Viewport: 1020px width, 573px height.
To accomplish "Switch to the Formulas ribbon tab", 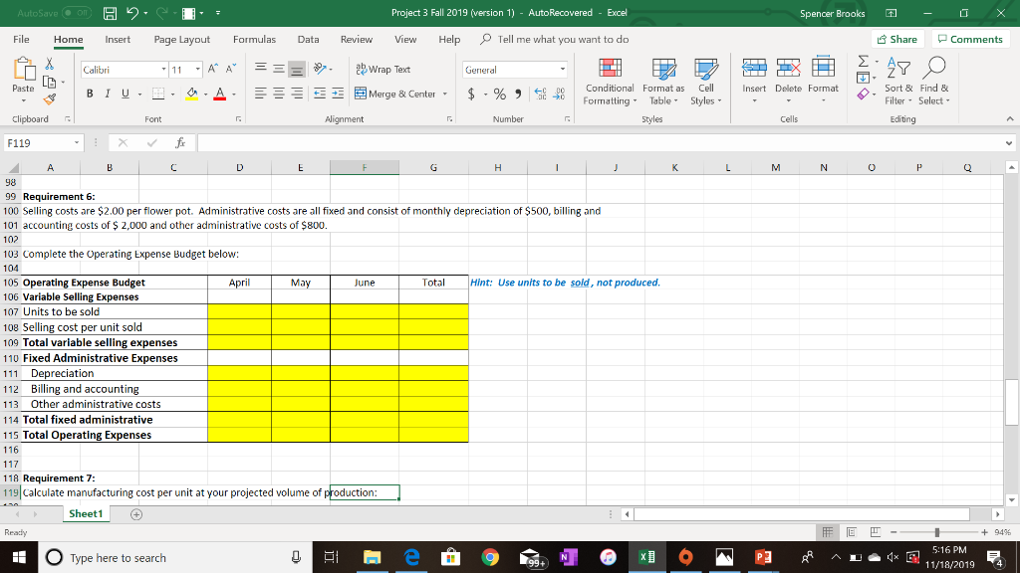I will (254, 40).
